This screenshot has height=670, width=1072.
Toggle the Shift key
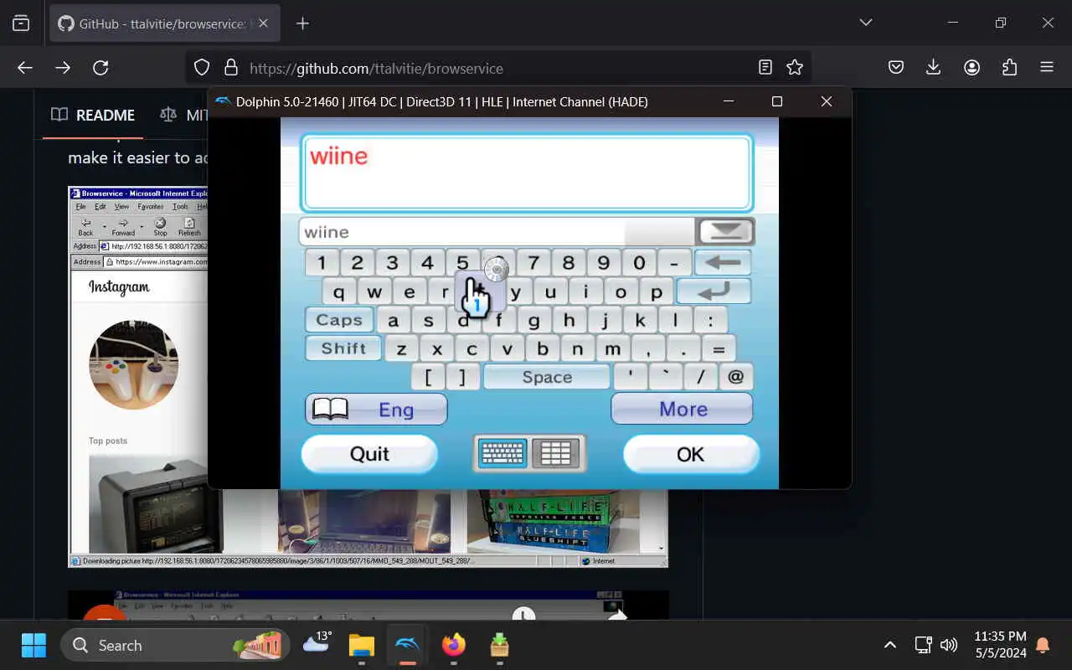click(343, 348)
